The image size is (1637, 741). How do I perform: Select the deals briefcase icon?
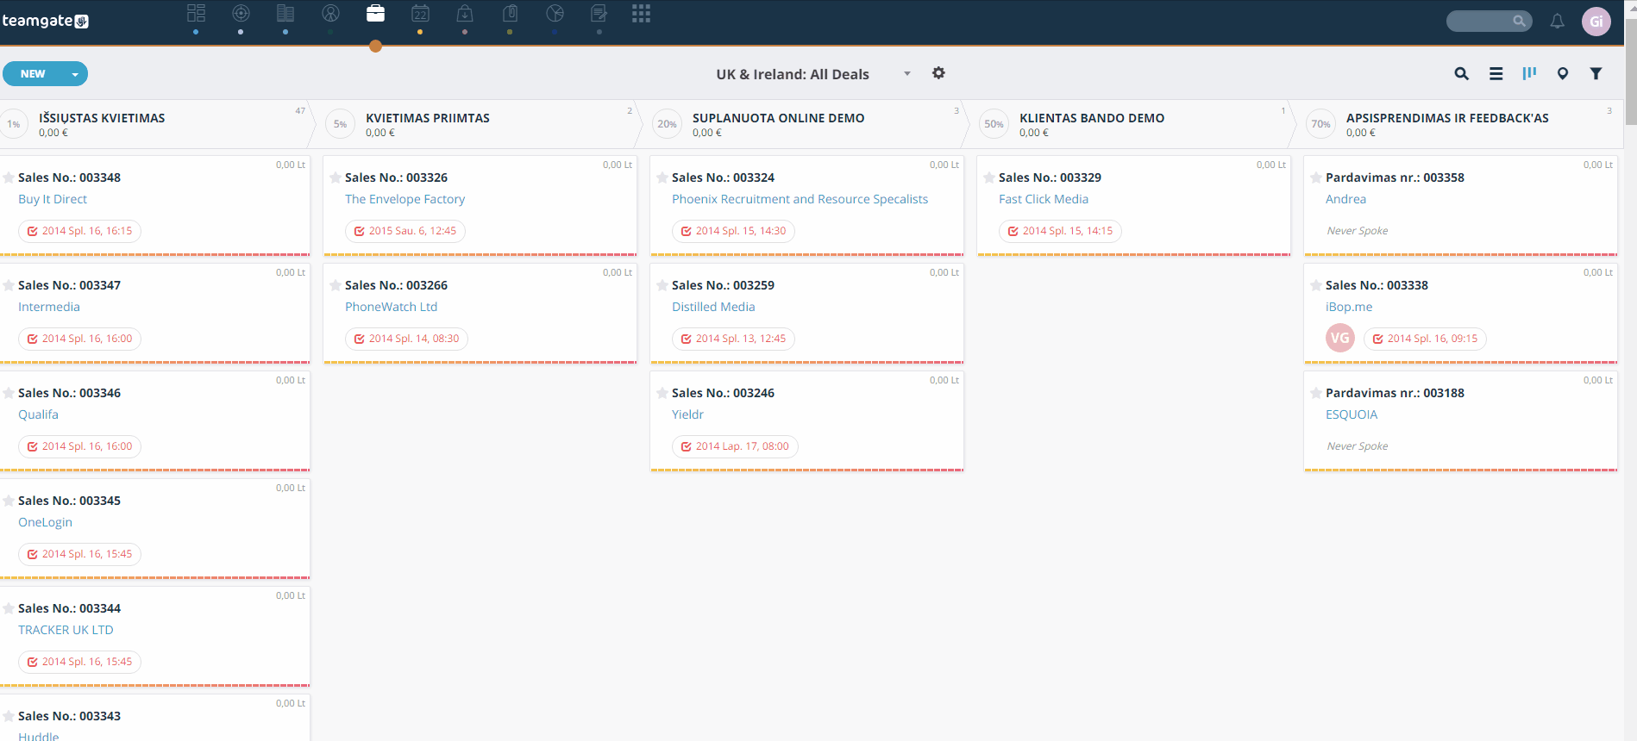(x=375, y=14)
